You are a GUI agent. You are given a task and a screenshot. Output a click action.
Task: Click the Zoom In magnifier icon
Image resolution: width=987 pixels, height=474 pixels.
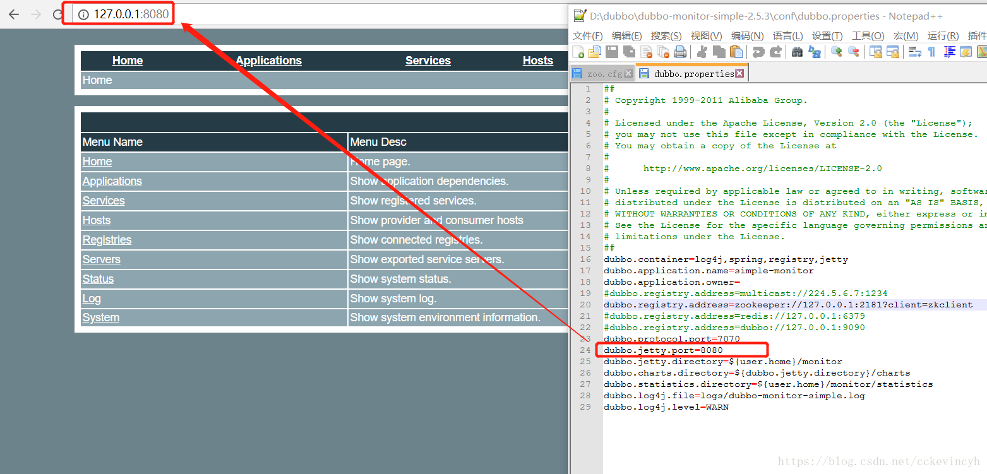click(x=836, y=52)
